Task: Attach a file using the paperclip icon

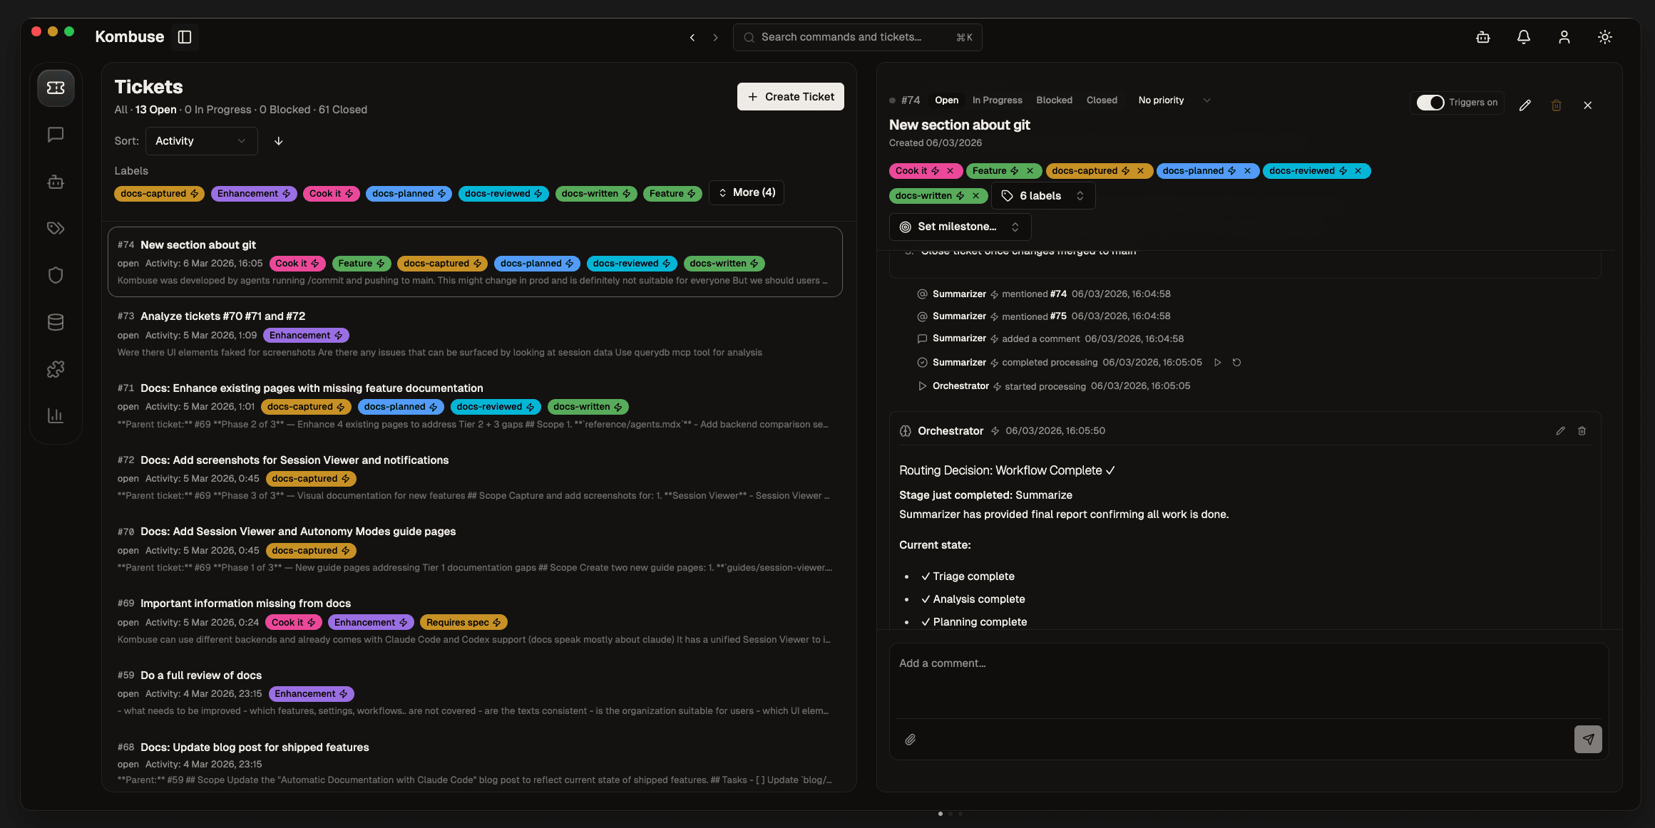Action: pyautogui.click(x=910, y=739)
